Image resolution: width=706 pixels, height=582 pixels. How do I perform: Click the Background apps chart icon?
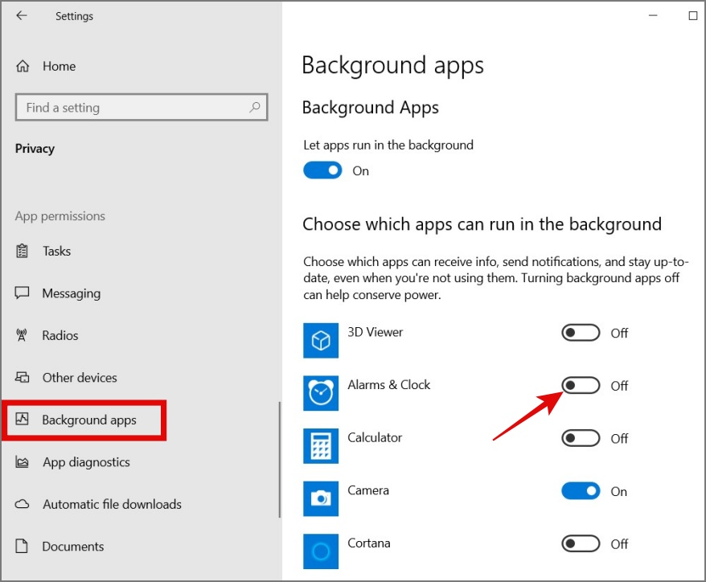pyautogui.click(x=22, y=419)
